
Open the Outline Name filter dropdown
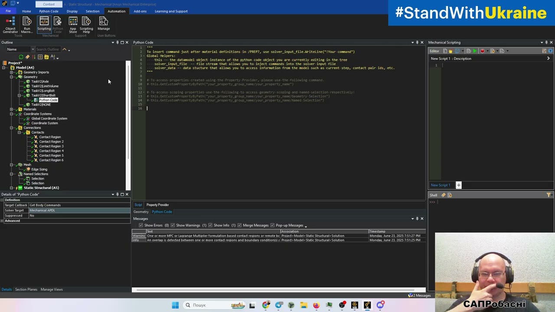click(33, 49)
